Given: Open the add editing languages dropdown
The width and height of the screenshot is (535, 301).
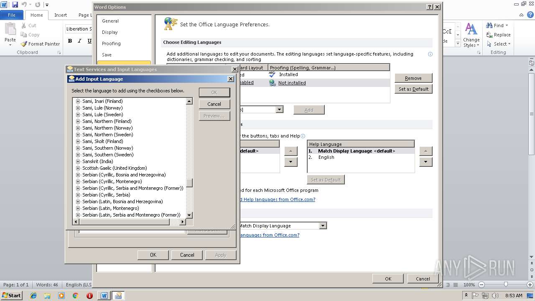Looking at the screenshot, I should coord(279,110).
